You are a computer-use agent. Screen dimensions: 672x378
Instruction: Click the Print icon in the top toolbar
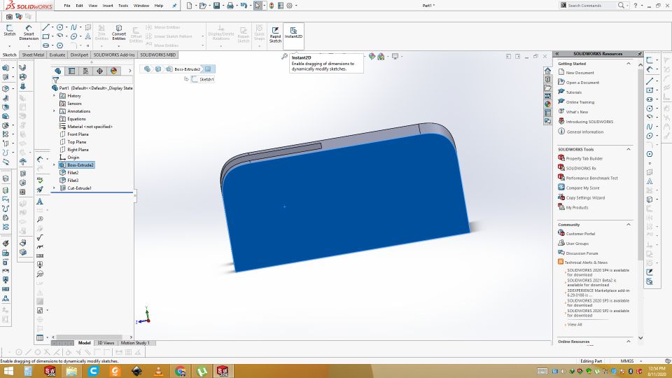point(230,6)
